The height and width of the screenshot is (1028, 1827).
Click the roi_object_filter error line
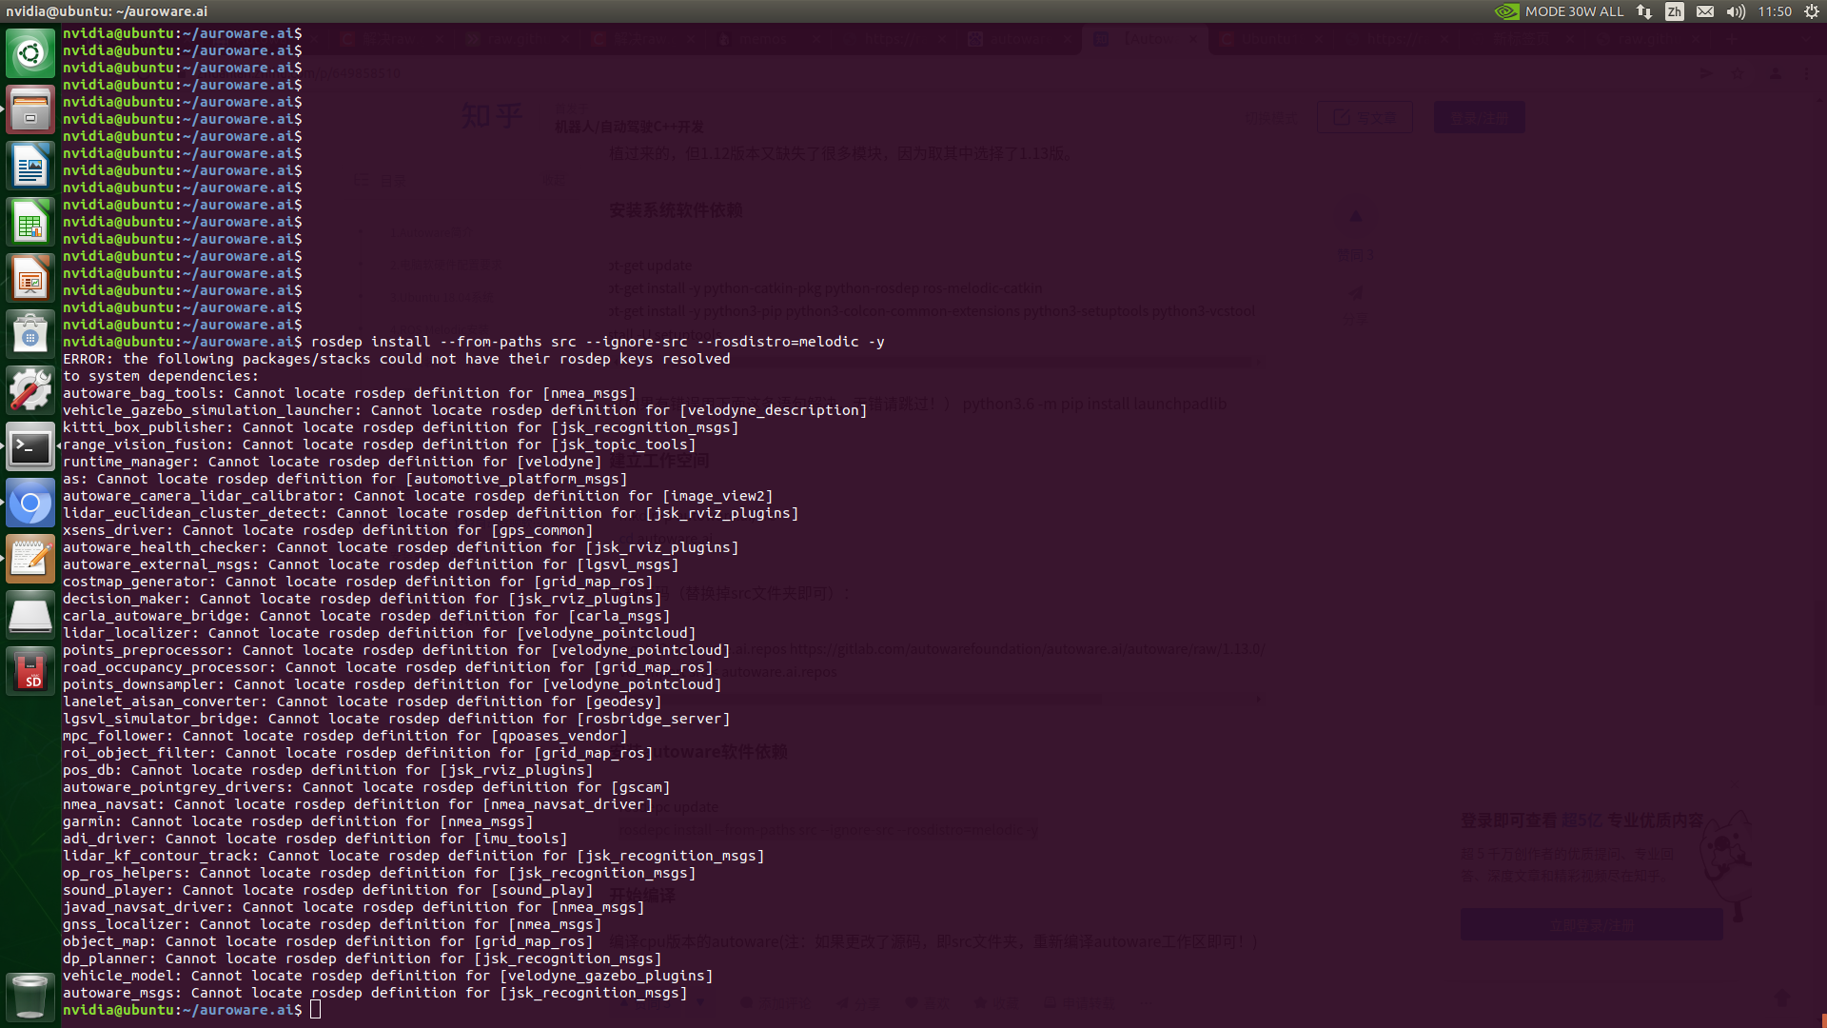(358, 753)
